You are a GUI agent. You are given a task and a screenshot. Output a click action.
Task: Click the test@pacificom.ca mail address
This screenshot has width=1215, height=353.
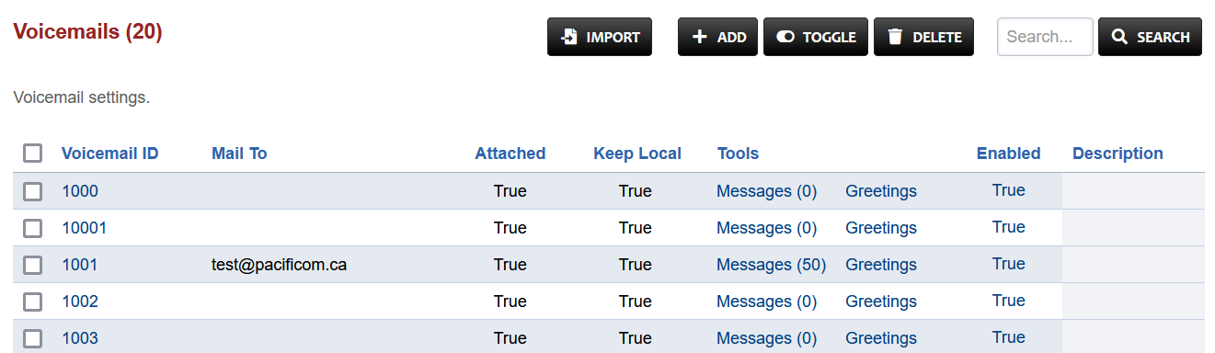coord(280,265)
